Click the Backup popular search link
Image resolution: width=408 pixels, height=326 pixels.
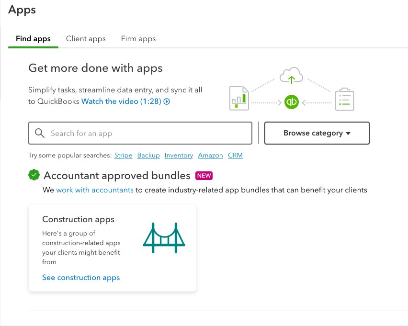click(148, 155)
